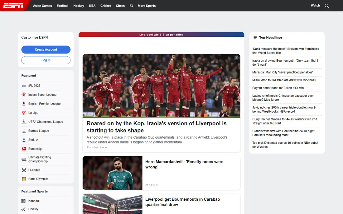
Task: Open Giannis wins first with Heat headline
Action: coord(284,133)
